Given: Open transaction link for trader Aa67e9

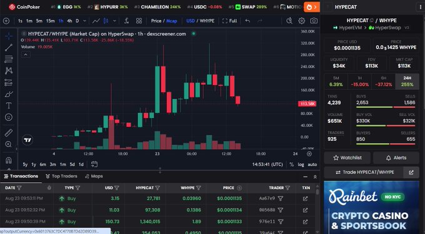Looking at the screenshot, I should (x=306, y=198).
